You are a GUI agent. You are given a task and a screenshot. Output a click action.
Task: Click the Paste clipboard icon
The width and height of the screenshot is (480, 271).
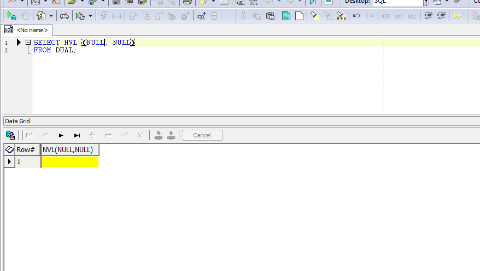270,16
